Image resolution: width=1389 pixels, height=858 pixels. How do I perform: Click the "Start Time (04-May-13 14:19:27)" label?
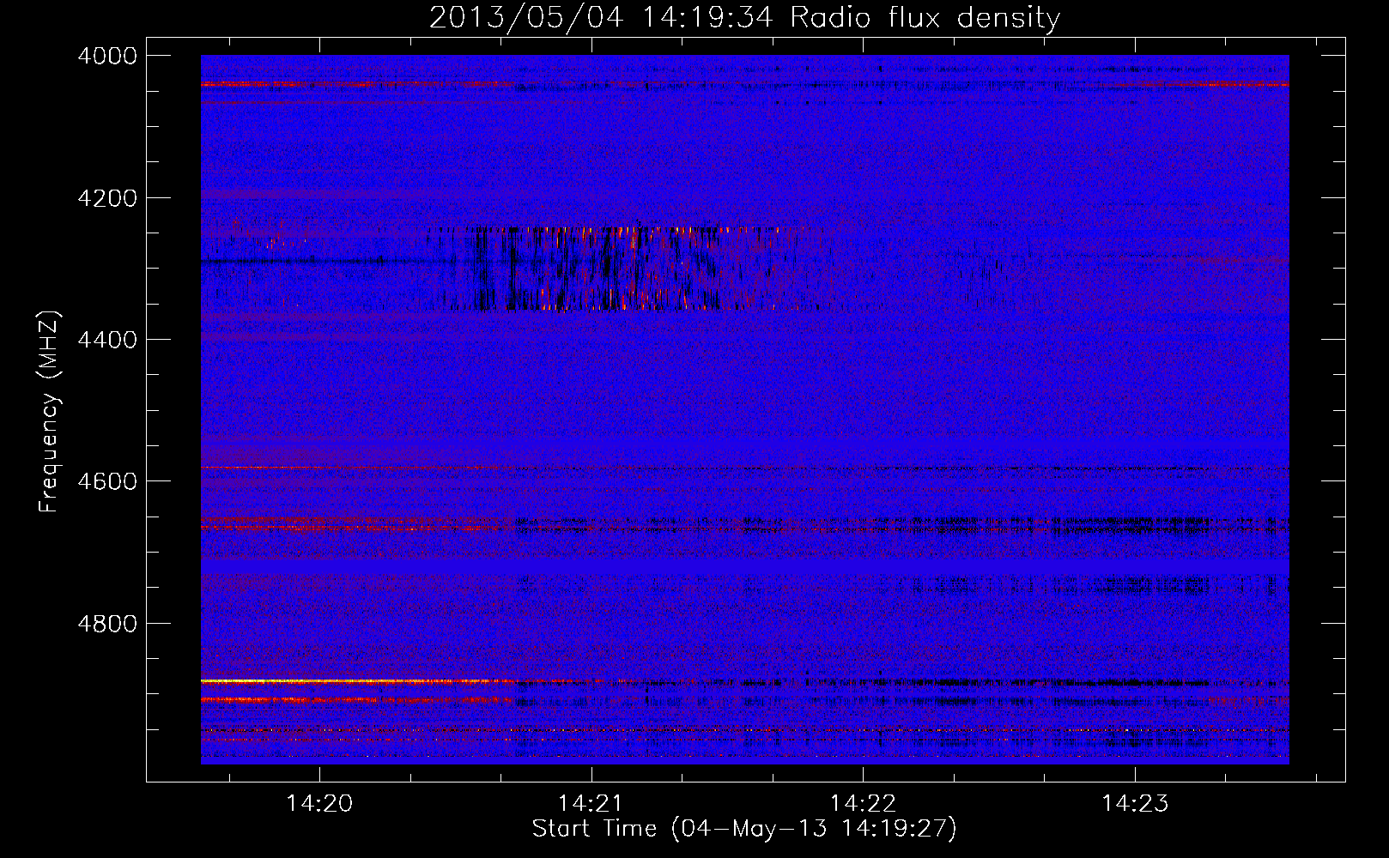[744, 829]
